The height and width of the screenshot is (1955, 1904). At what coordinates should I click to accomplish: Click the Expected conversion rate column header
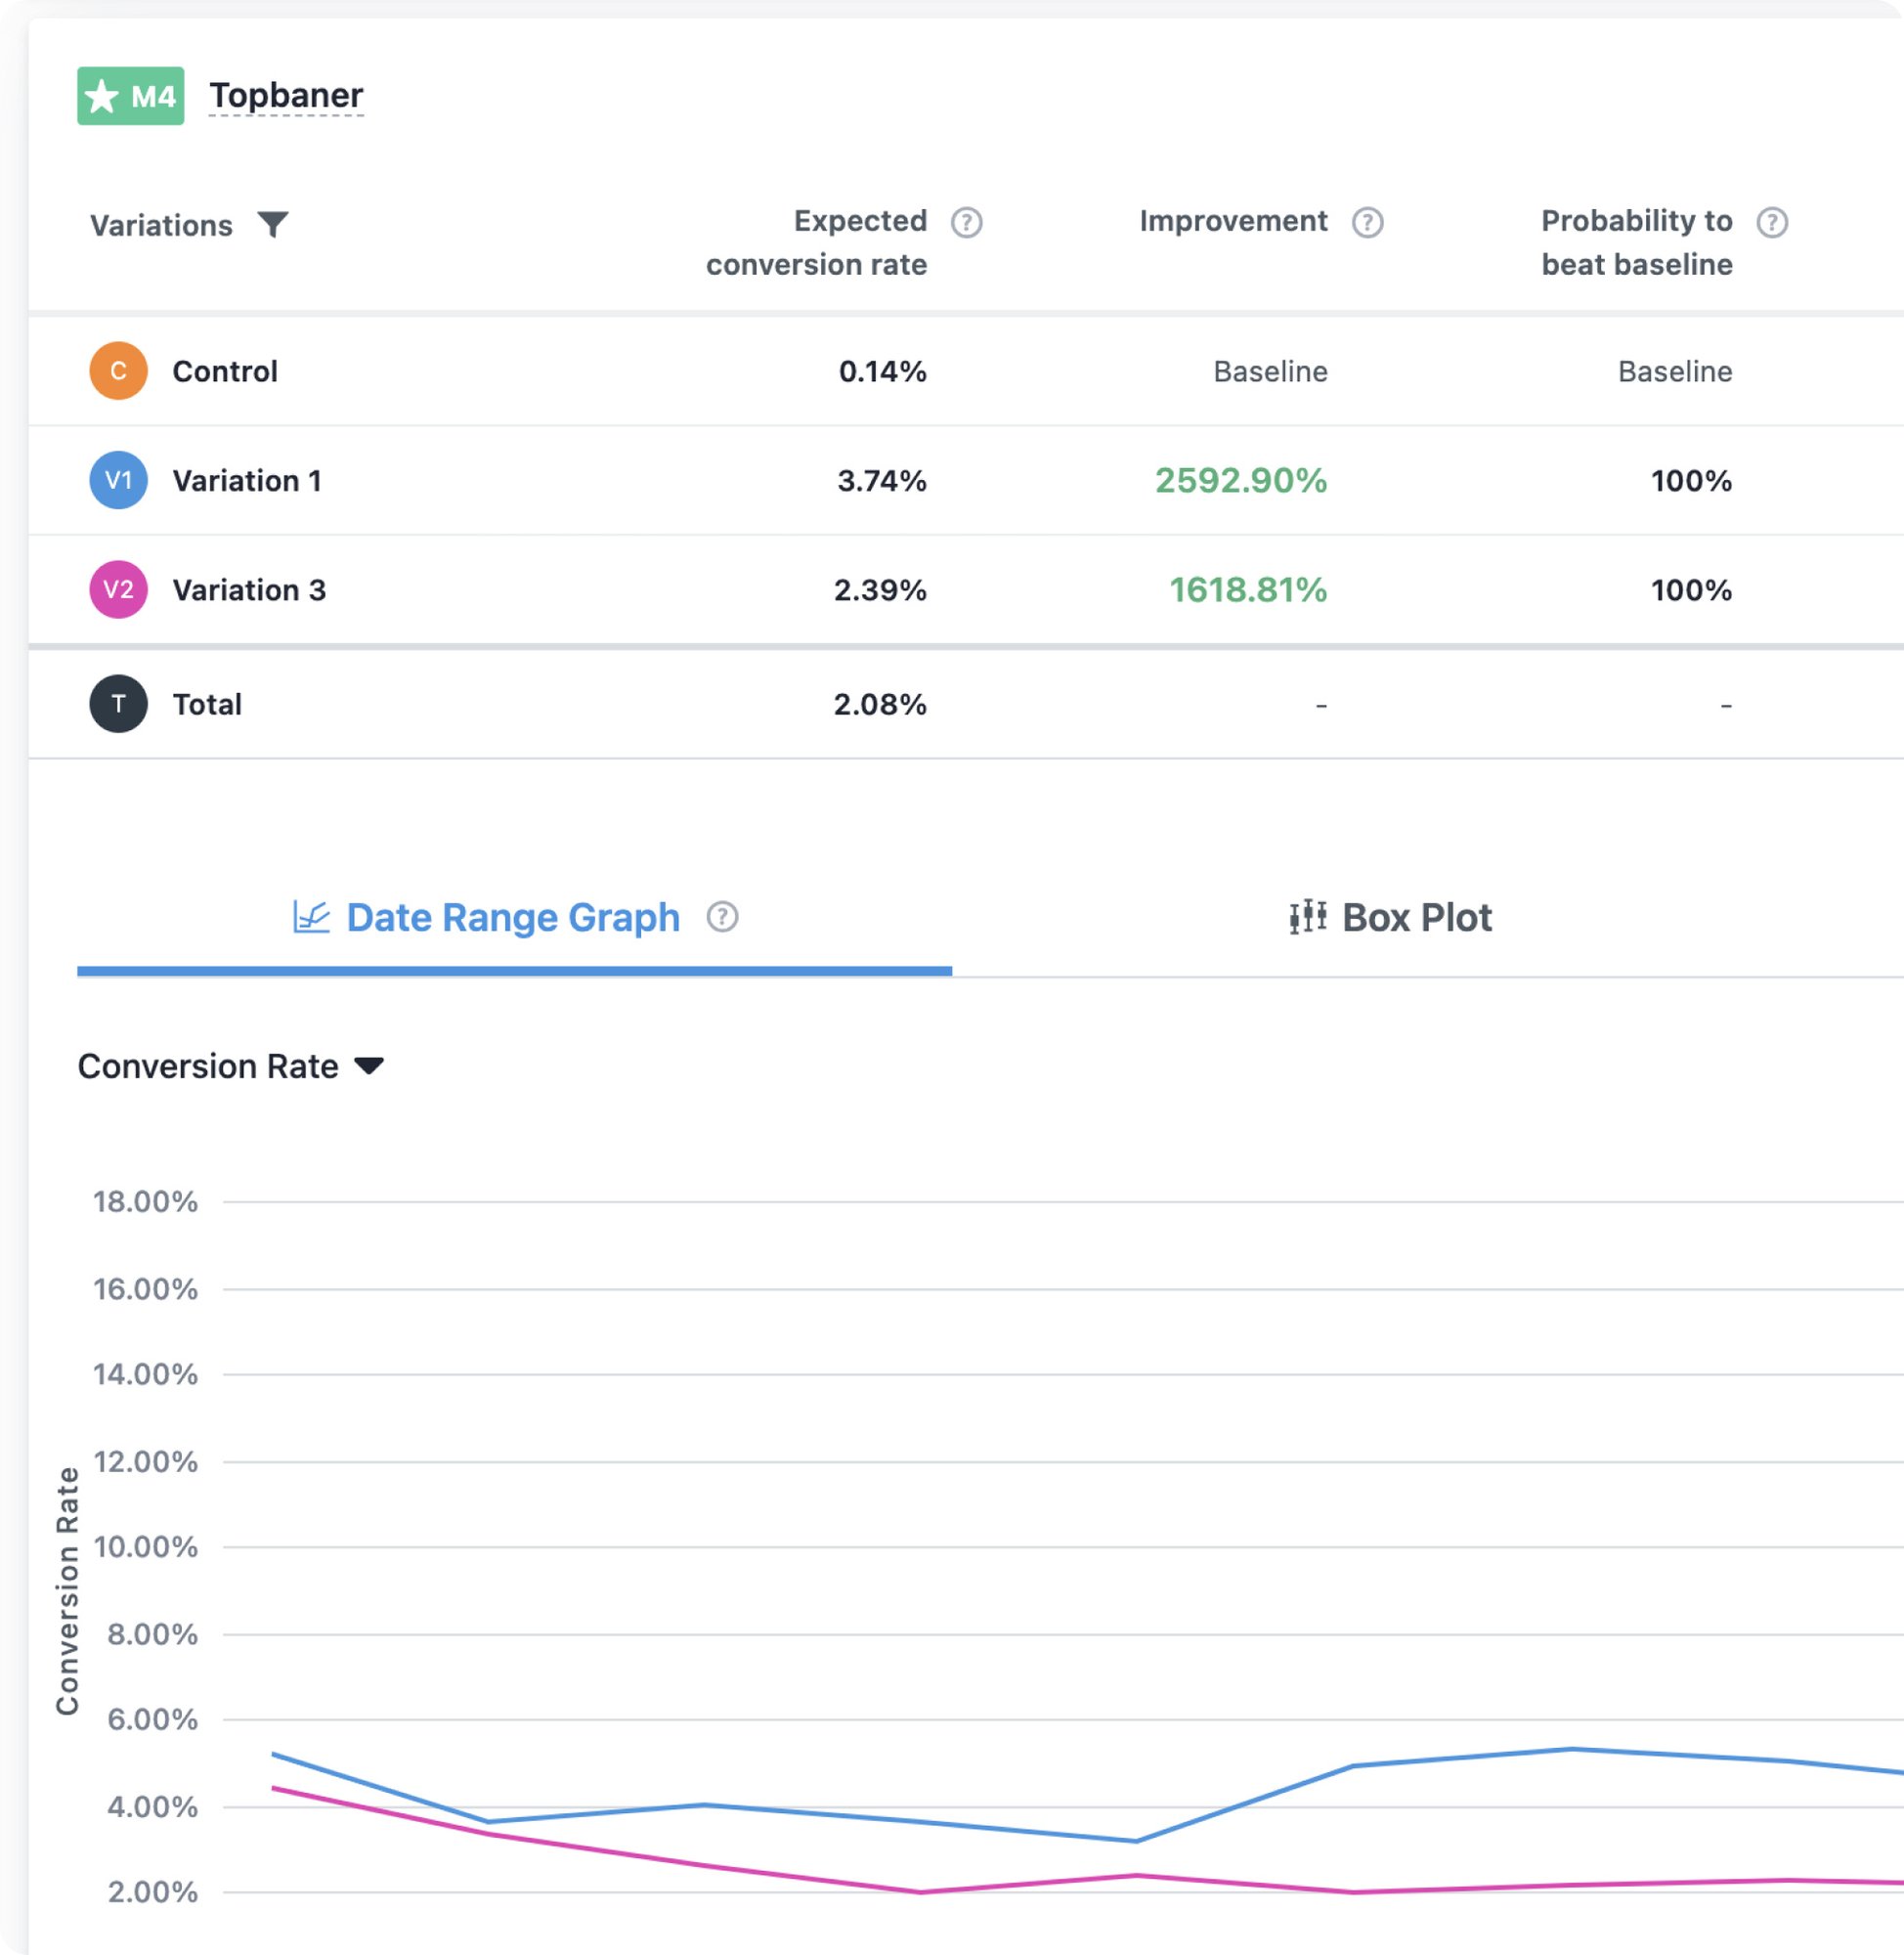[816, 242]
